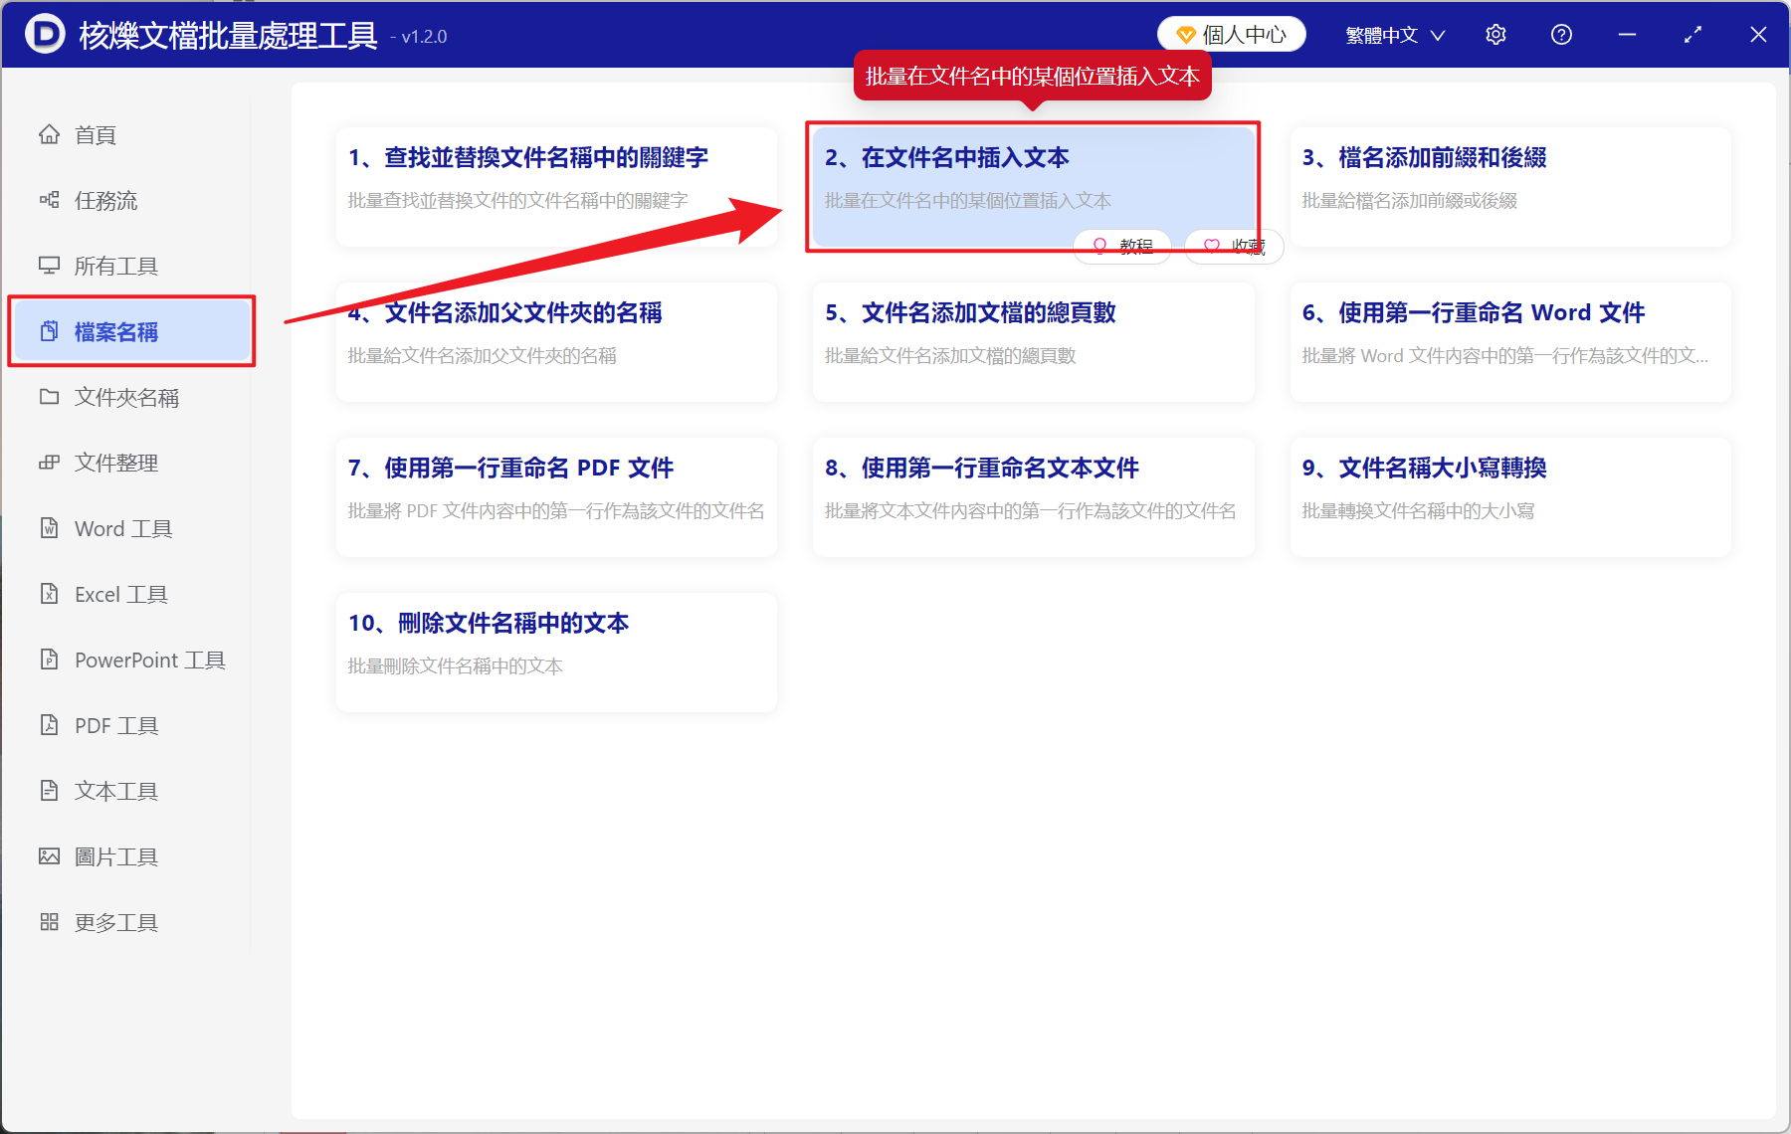
Task: Open the 繁體中文 language dropdown
Action: [x=1393, y=33]
